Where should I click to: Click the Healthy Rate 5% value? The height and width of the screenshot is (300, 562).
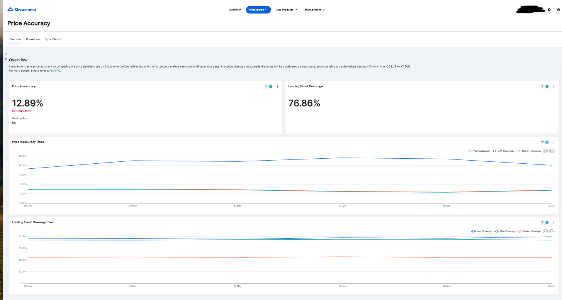(x=14, y=123)
